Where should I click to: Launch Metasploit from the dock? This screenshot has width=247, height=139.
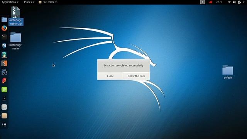[x=4, y=46]
